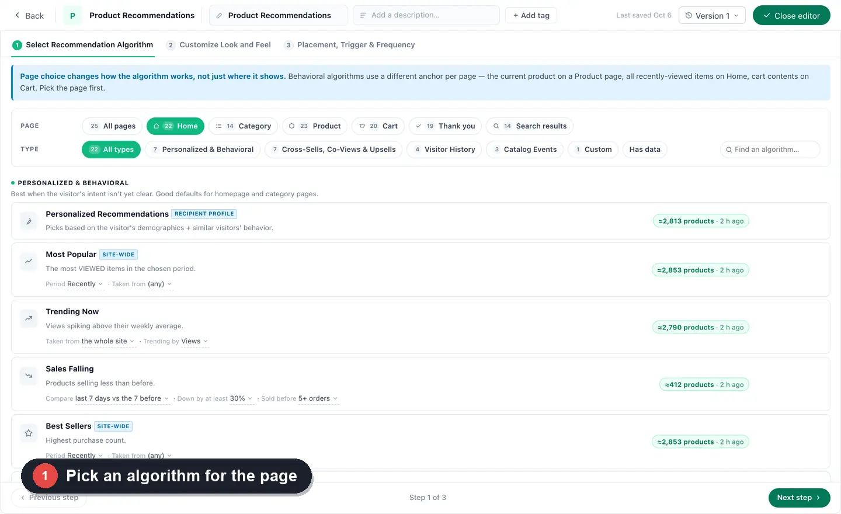Click the Find an algorithm search field
Image resolution: width=841 pixels, height=514 pixels.
point(770,150)
